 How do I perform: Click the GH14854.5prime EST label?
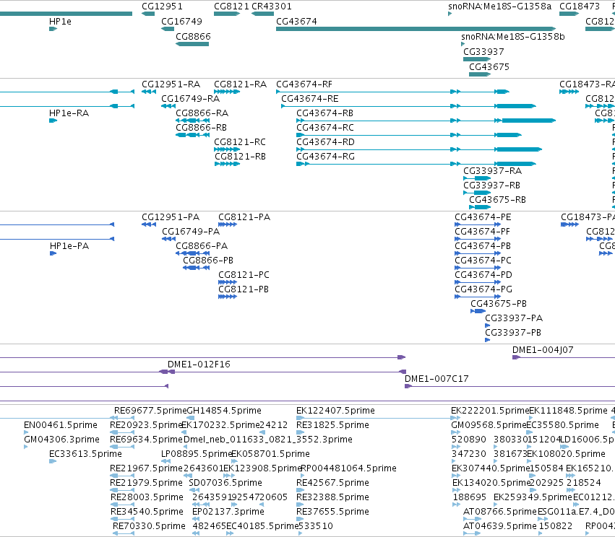pos(224,411)
